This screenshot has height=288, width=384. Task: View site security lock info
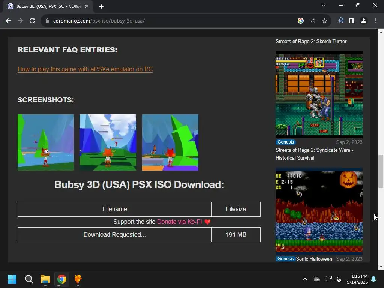47,21
